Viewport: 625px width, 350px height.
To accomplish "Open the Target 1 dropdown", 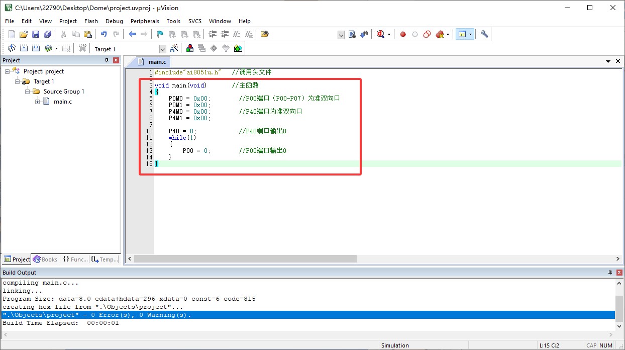I will tap(162, 49).
